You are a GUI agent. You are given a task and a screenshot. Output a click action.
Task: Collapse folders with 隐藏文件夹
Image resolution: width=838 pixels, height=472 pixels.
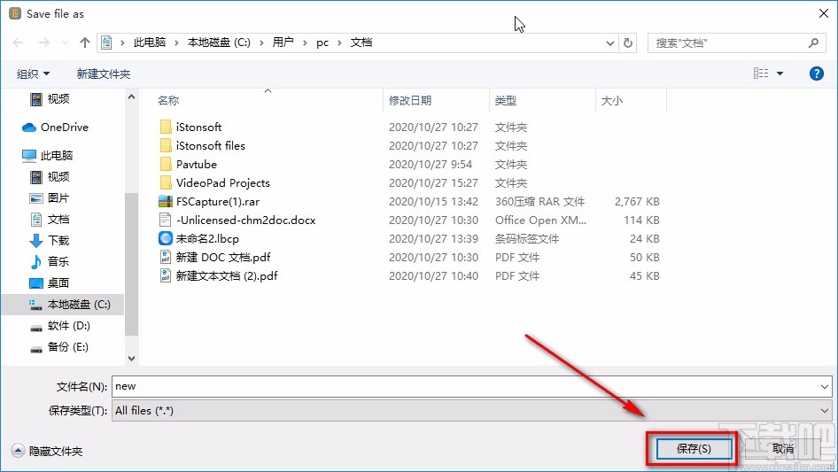(47, 451)
